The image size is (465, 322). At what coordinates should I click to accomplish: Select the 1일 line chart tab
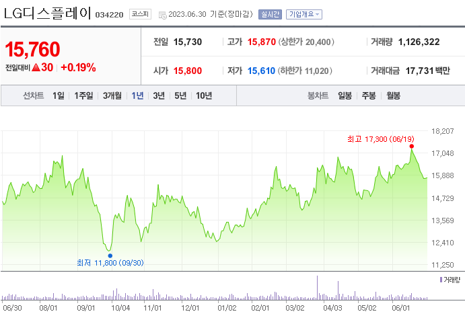click(58, 95)
